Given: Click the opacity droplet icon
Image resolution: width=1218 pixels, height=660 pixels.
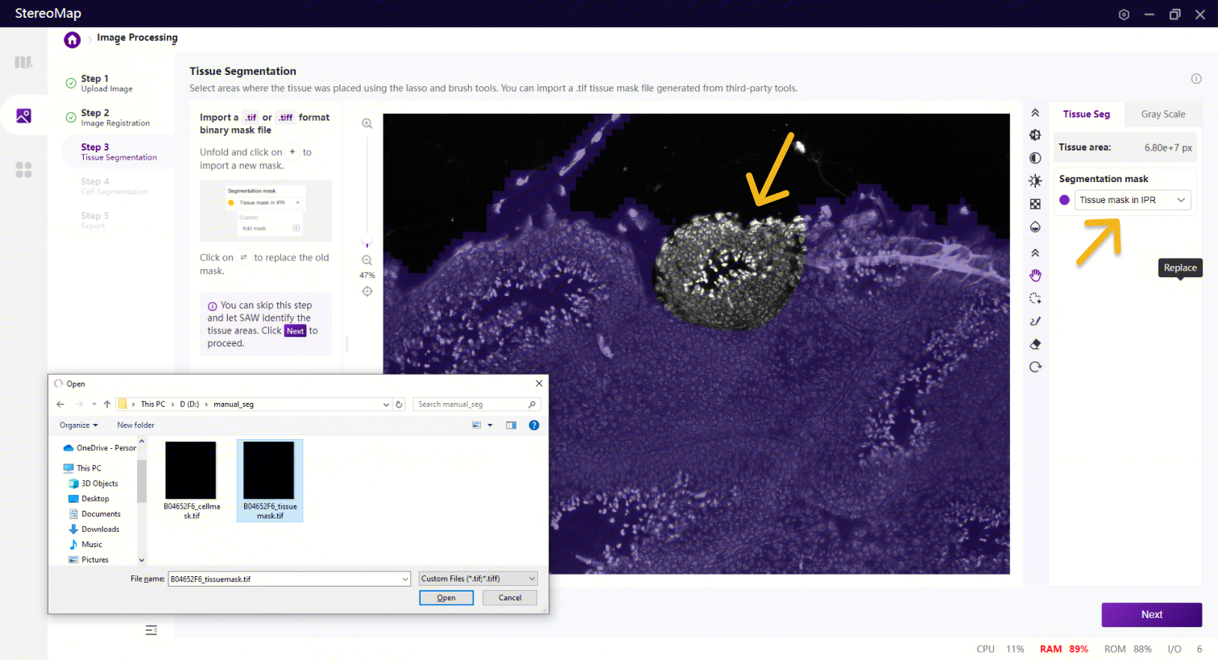Looking at the screenshot, I should [x=1035, y=226].
